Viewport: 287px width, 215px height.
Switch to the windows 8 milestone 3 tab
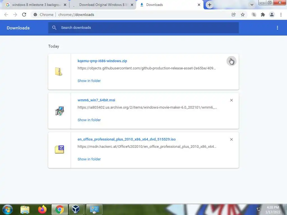point(35,5)
